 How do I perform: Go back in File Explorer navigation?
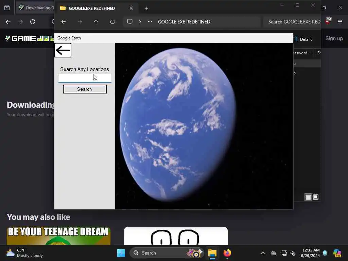[x=64, y=22]
